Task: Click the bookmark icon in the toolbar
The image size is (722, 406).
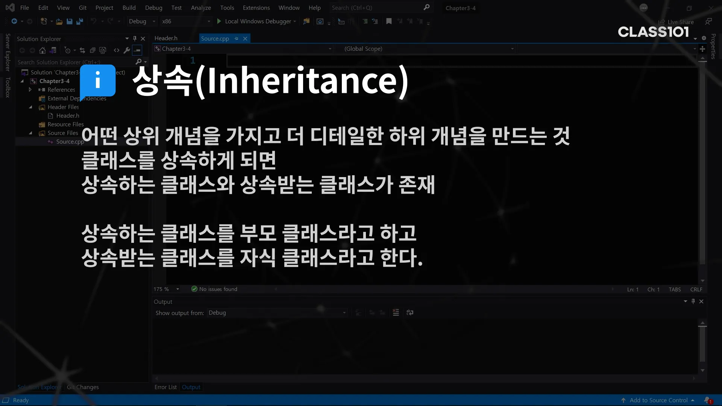Action: pos(389,21)
